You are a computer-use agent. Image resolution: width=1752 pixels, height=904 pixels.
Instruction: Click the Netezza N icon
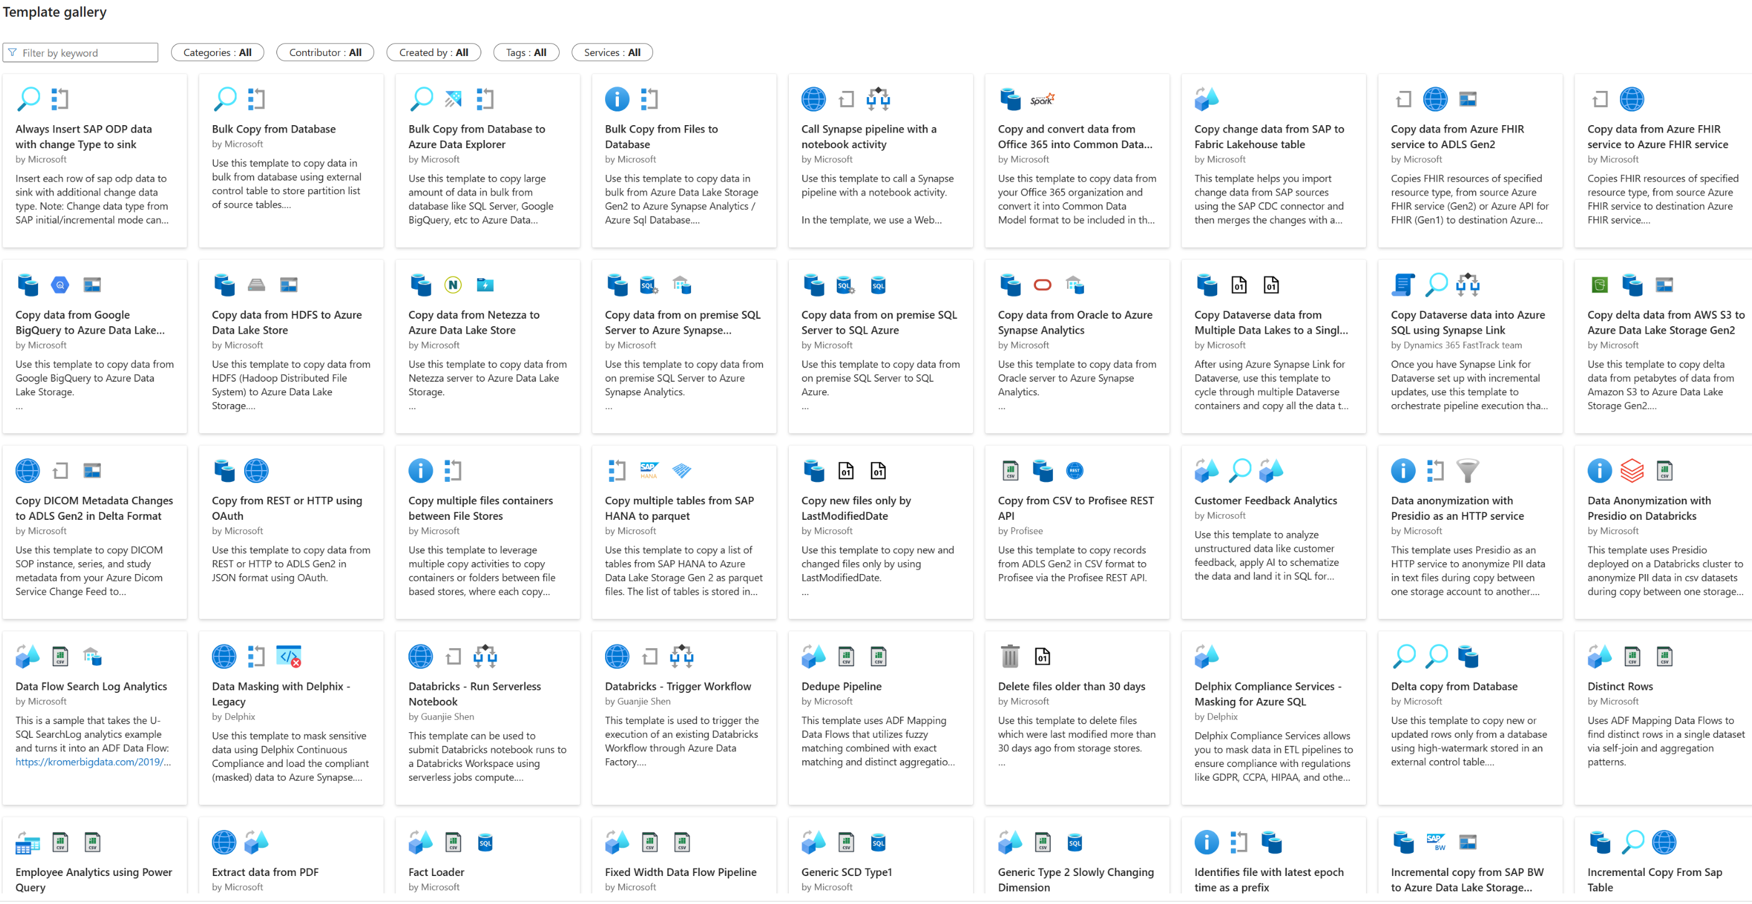pyautogui.click(x=453, y=285)
